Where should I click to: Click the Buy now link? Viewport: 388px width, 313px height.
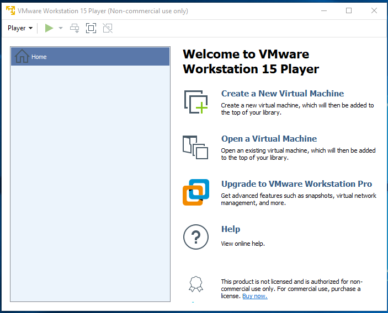coord(255,296)
